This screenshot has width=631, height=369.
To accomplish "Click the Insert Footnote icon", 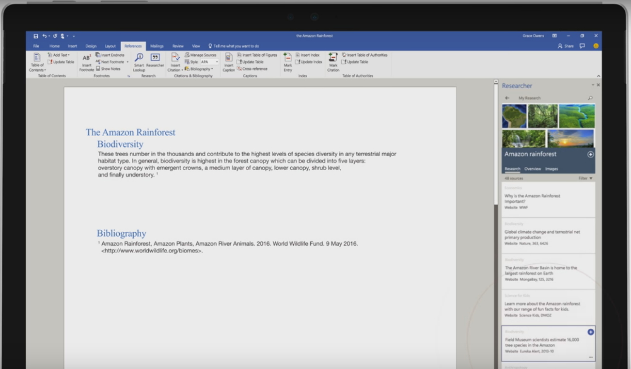I will click(86, 58).
